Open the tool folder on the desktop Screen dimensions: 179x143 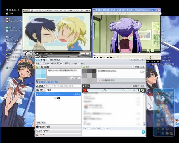[9, 18]
